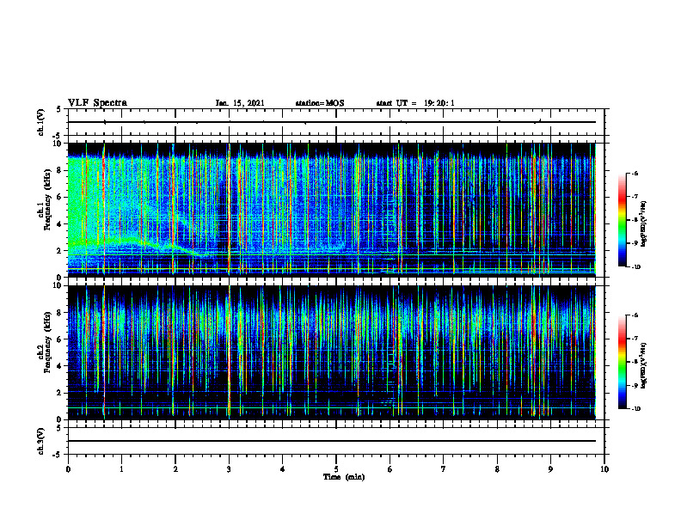Click the log(PSD) label beside ch.2 colorbar
The height and width of the screenshot is (526, 681).
point(644,365)
